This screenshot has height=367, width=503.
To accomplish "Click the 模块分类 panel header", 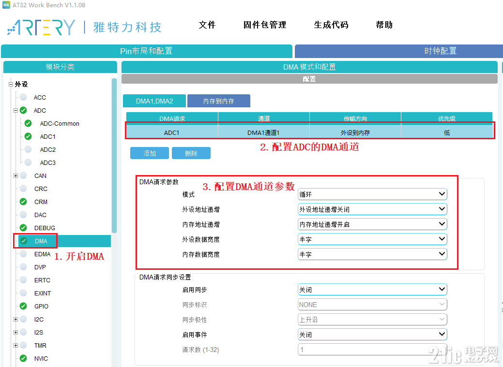I will (x=61, y=67).
